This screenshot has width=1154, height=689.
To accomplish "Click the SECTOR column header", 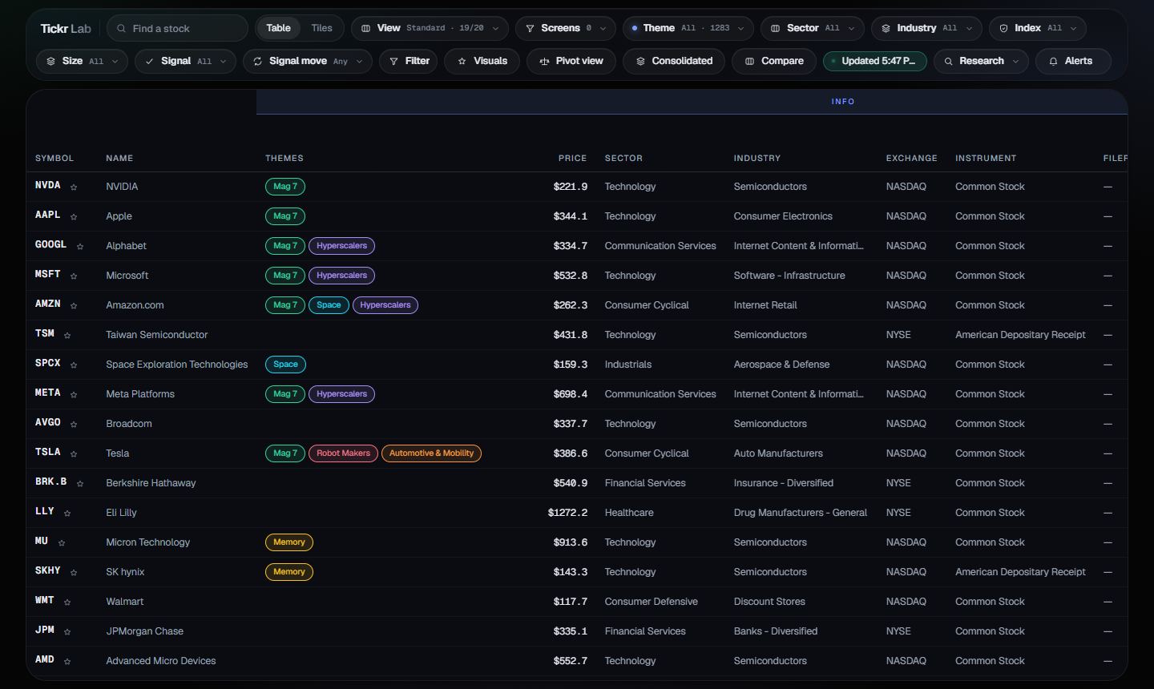I will pos(623,159).
